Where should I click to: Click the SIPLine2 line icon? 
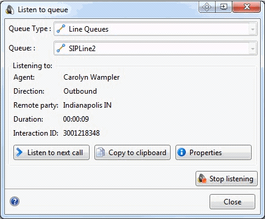[x=61, y=48]
